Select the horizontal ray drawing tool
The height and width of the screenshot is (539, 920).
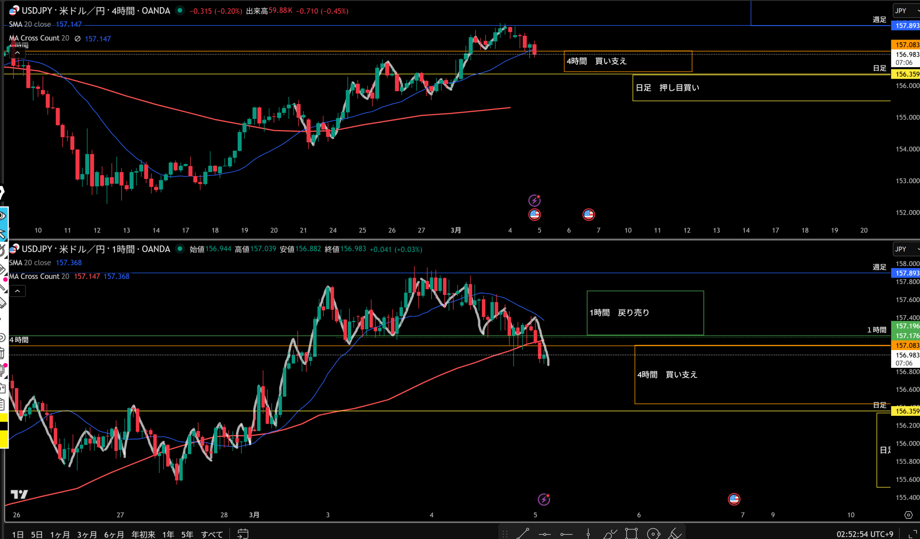pos(566,534)
